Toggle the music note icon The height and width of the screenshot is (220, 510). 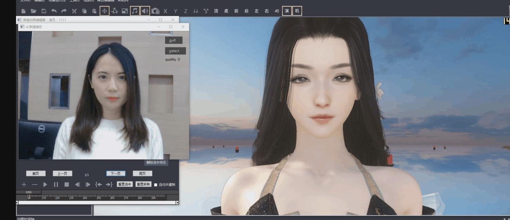[x=135, y=11]
